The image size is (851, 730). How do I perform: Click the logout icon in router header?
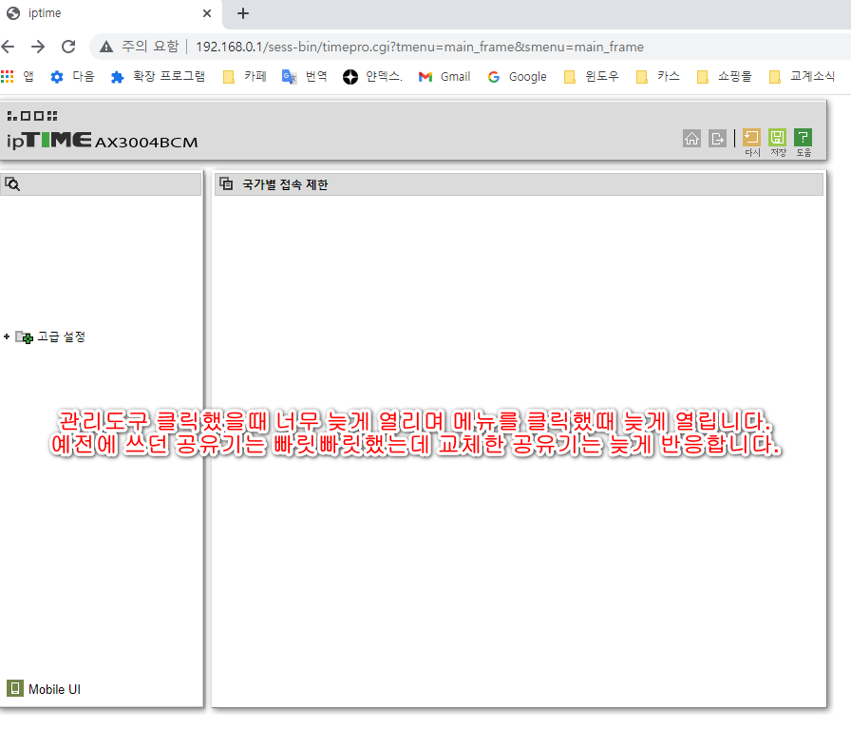pyautogui.click(x=717, y=139)
